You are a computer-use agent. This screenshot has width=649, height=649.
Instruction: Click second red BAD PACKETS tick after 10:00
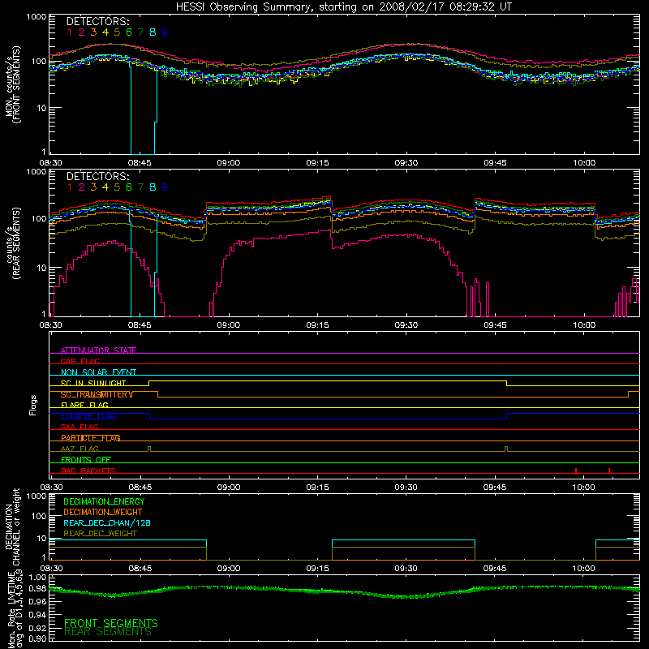(609, 471)
